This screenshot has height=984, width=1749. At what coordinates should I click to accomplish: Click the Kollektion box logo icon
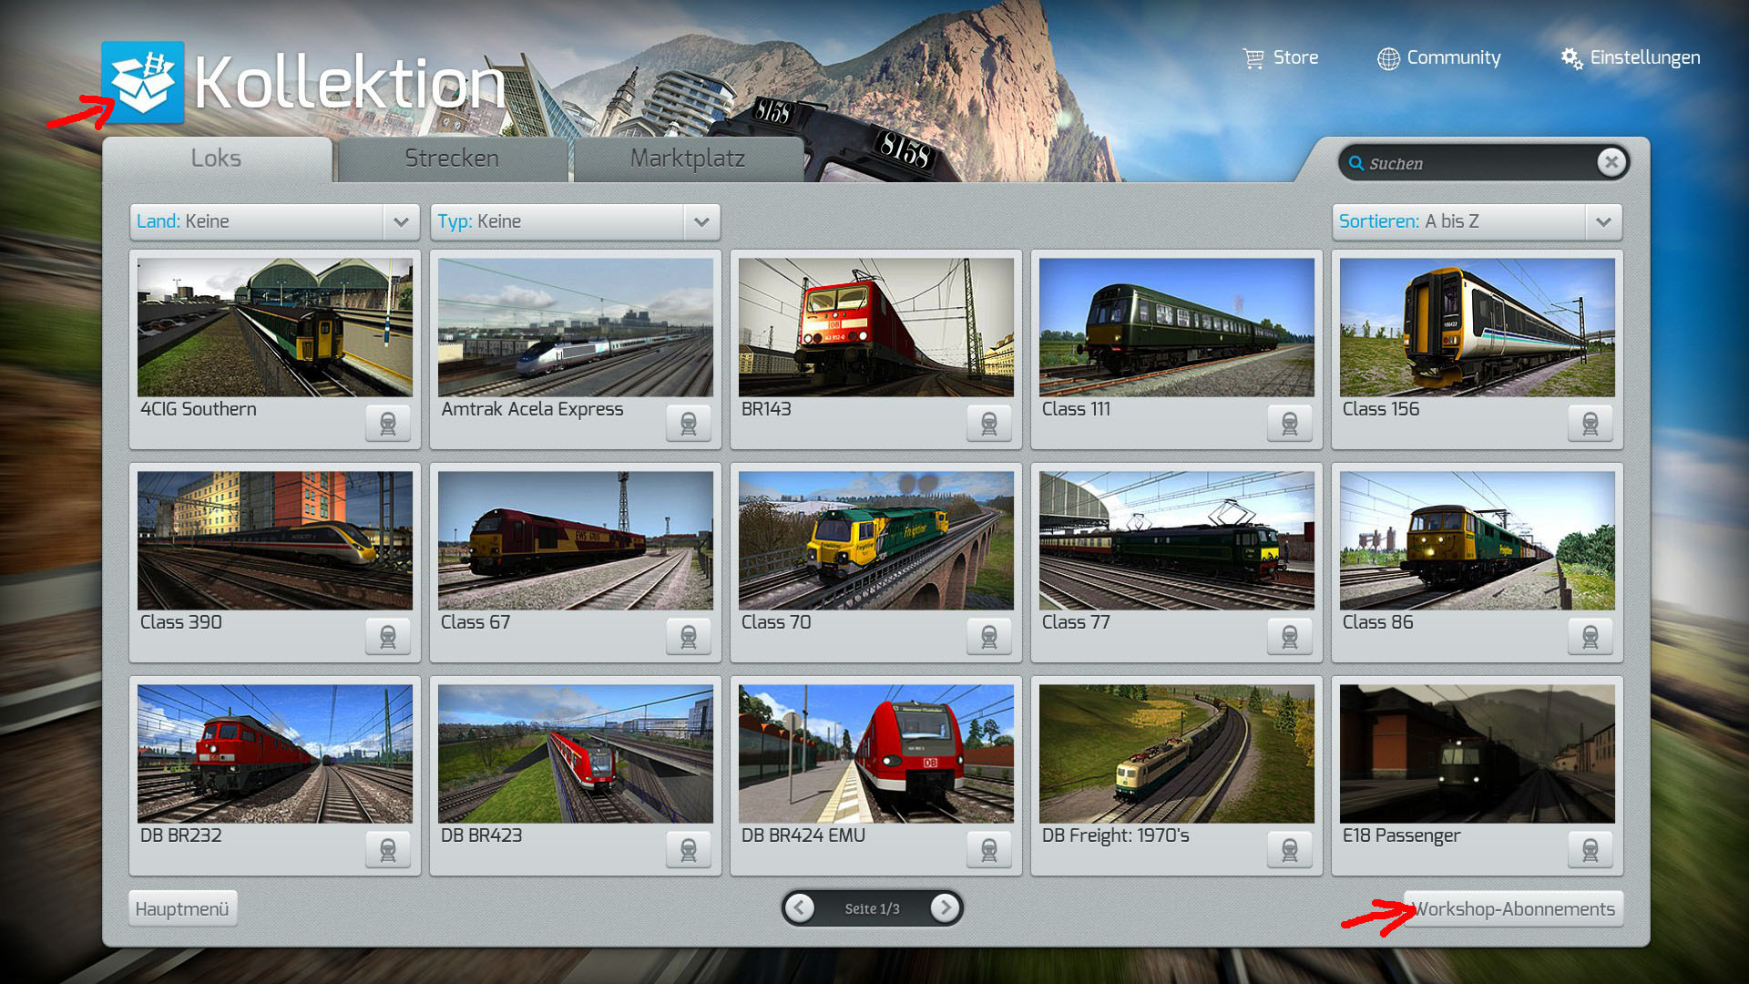point(143,82)
